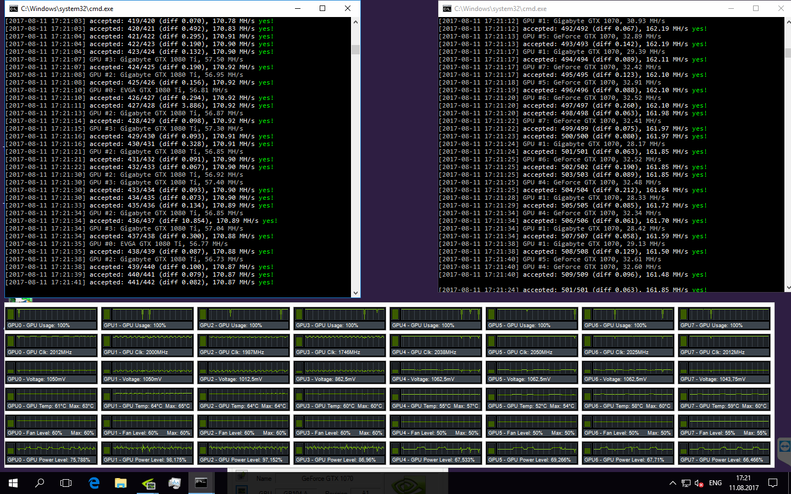Viewport: 791px width, 494px height.
Task: Click the GPU0 GPU Usage level meter
Action: [11, 314]
